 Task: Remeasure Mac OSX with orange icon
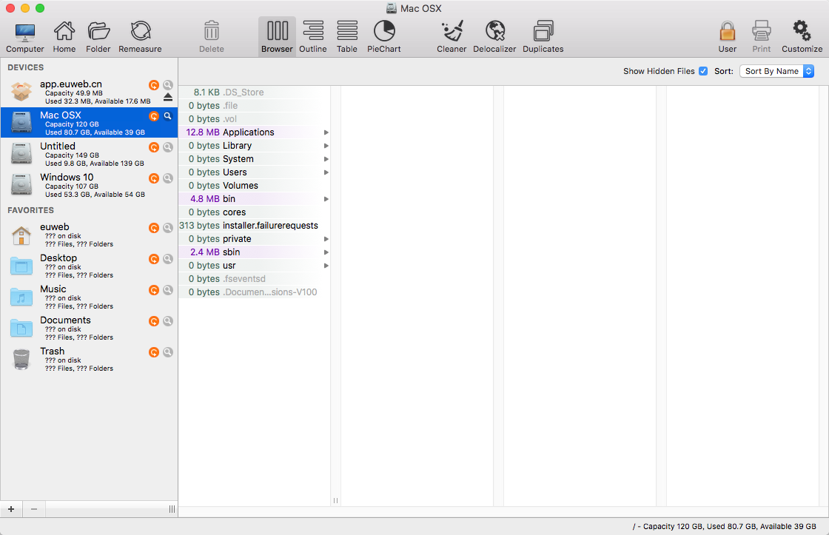click(x=154, y=115)
